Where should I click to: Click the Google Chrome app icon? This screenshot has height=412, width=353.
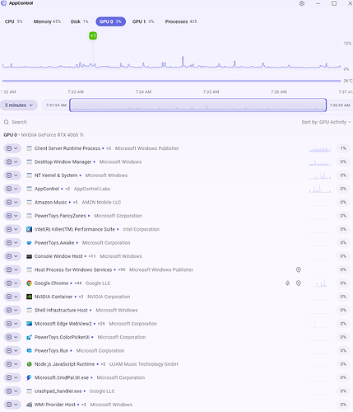point(29,283)
